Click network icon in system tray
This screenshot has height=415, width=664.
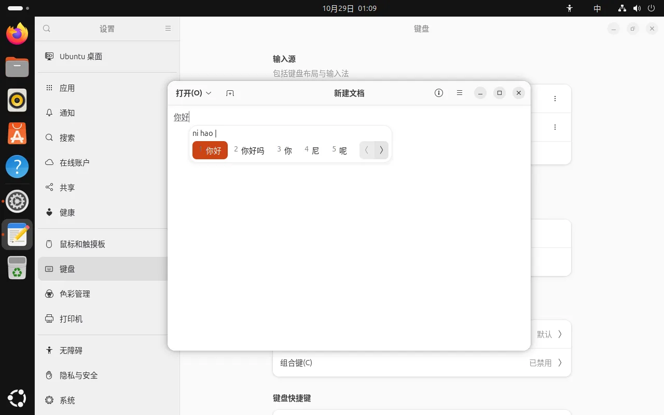click(622, 8)
